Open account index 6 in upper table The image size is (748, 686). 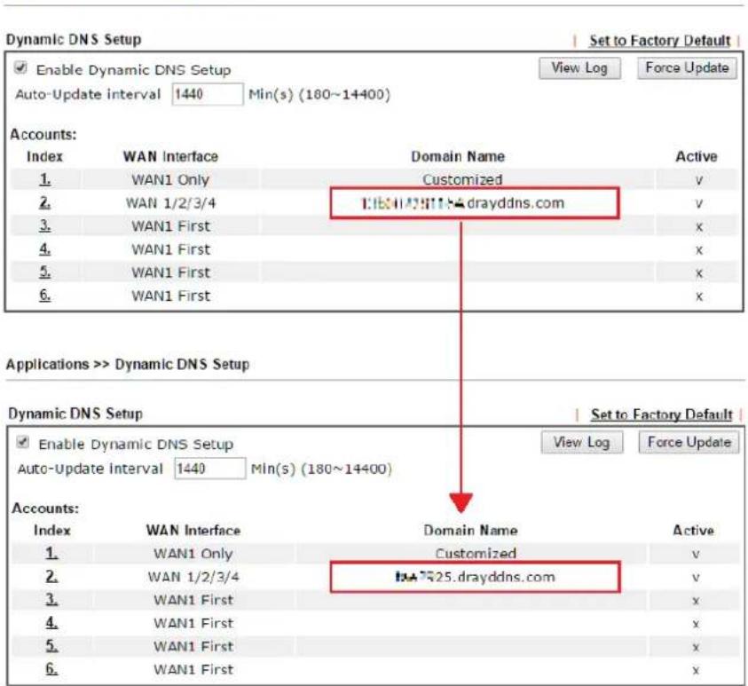click(x=45, y=296)
